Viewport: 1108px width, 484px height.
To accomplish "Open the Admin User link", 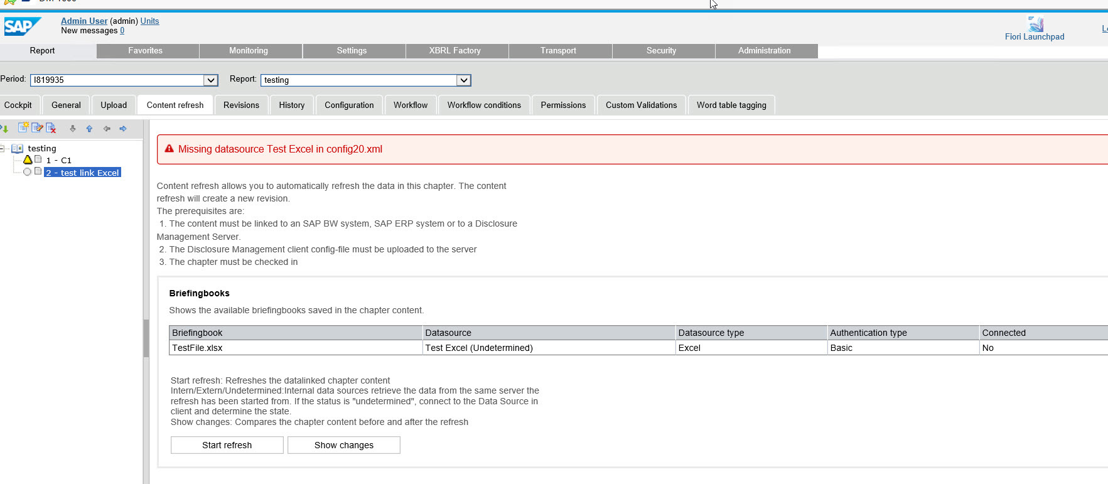I will 84,21.
